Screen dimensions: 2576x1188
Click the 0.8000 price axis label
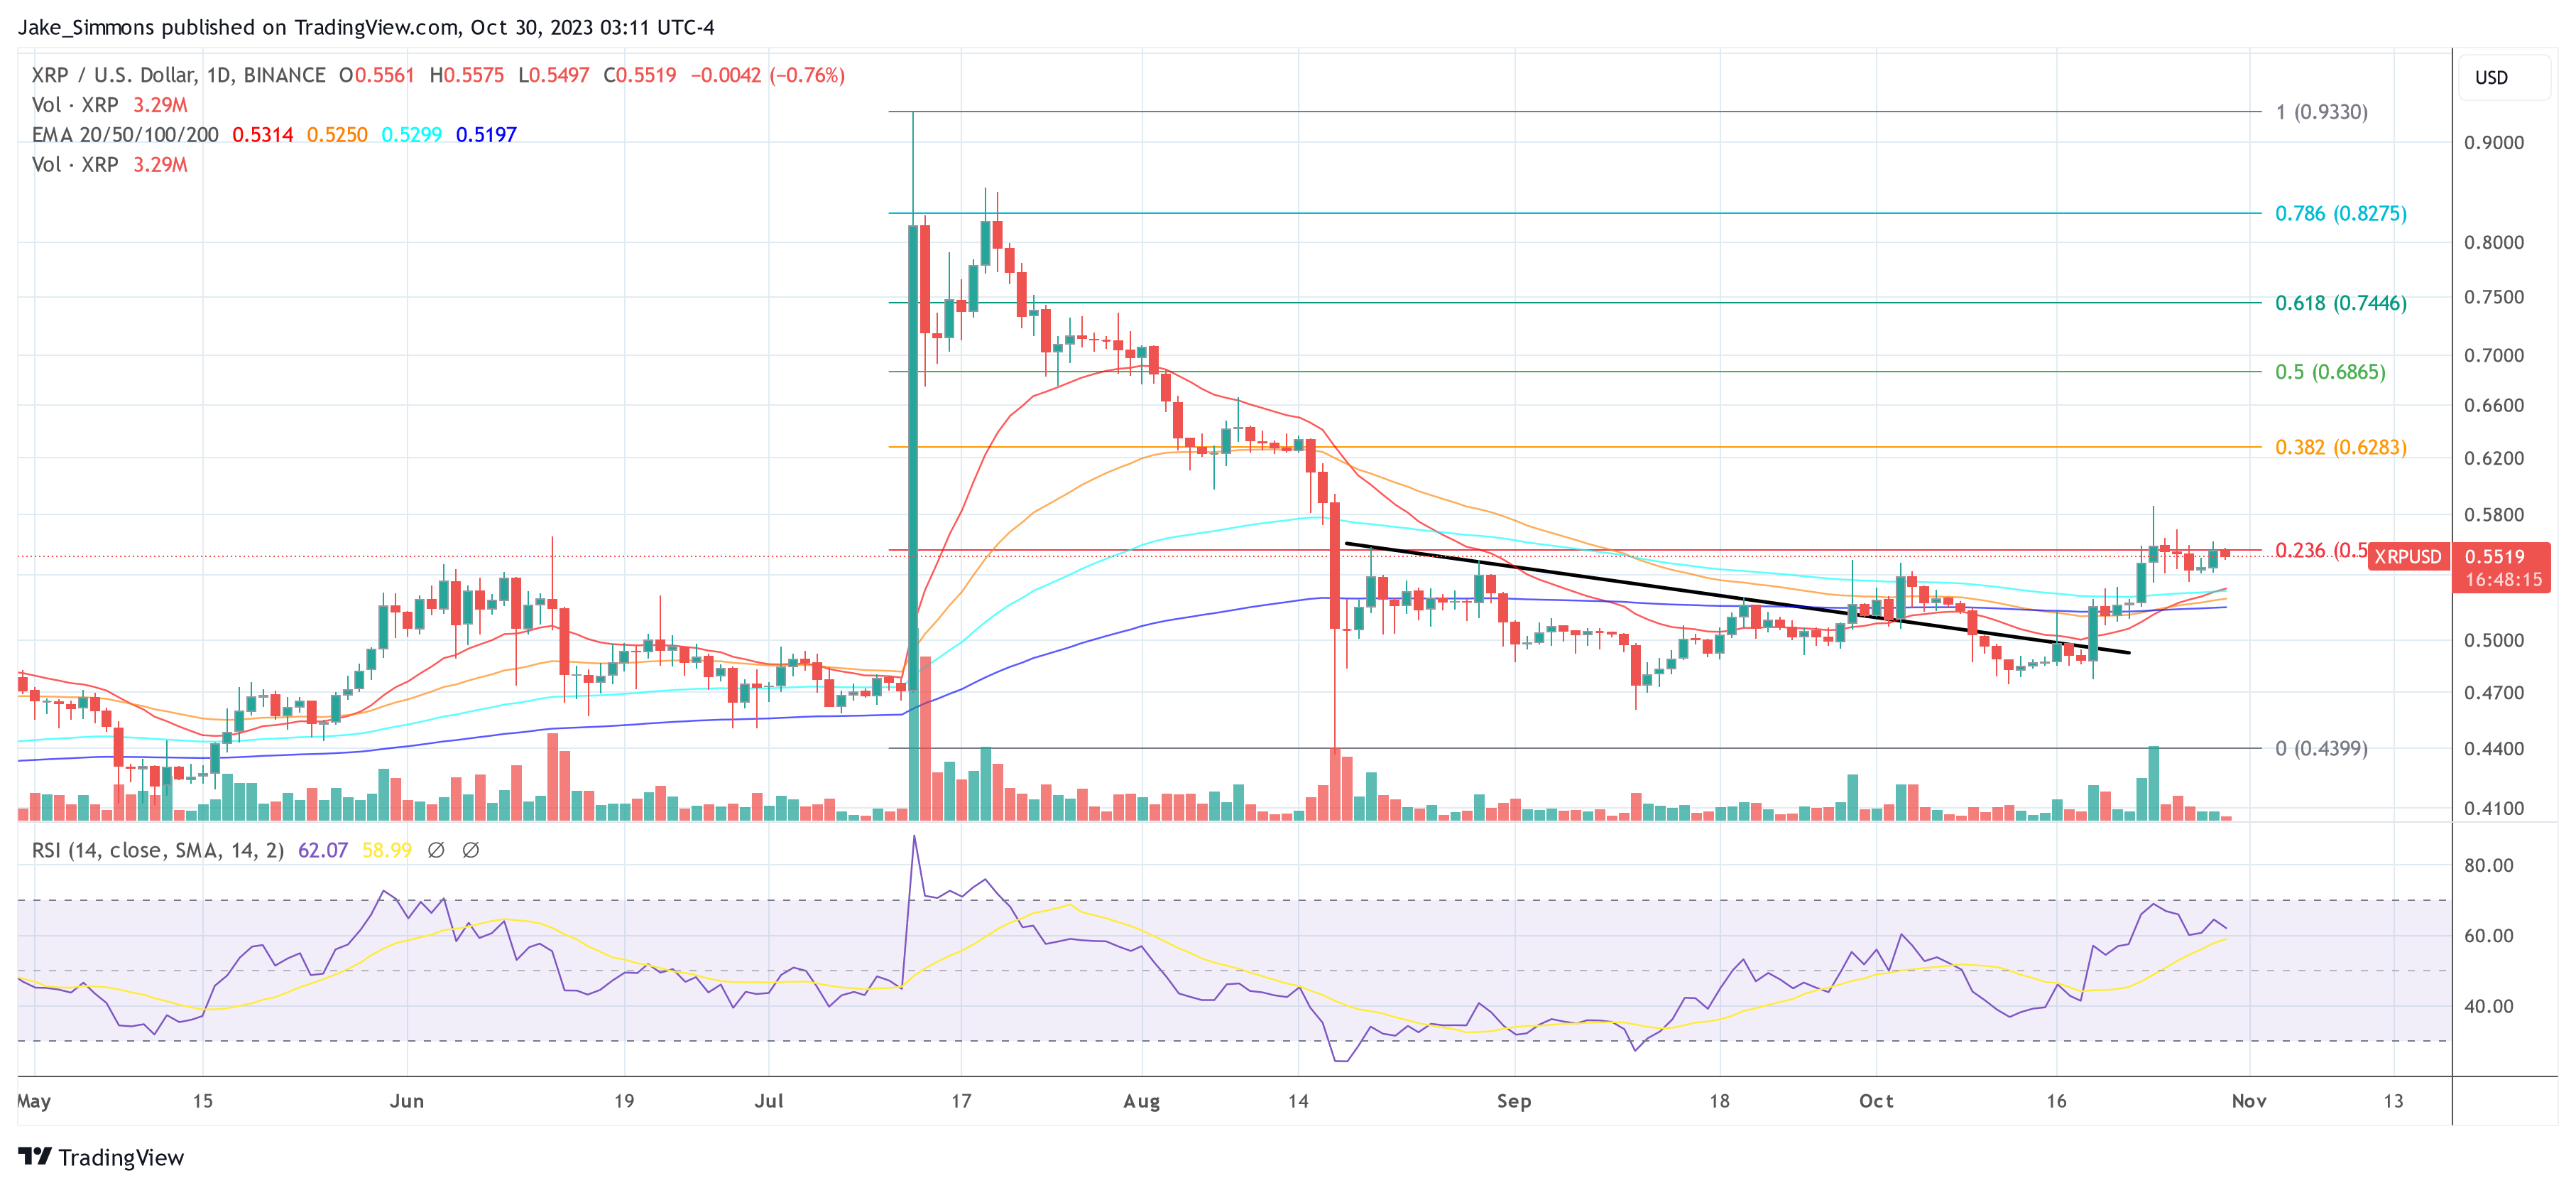pyautogui.click(x=2493, y=242)
